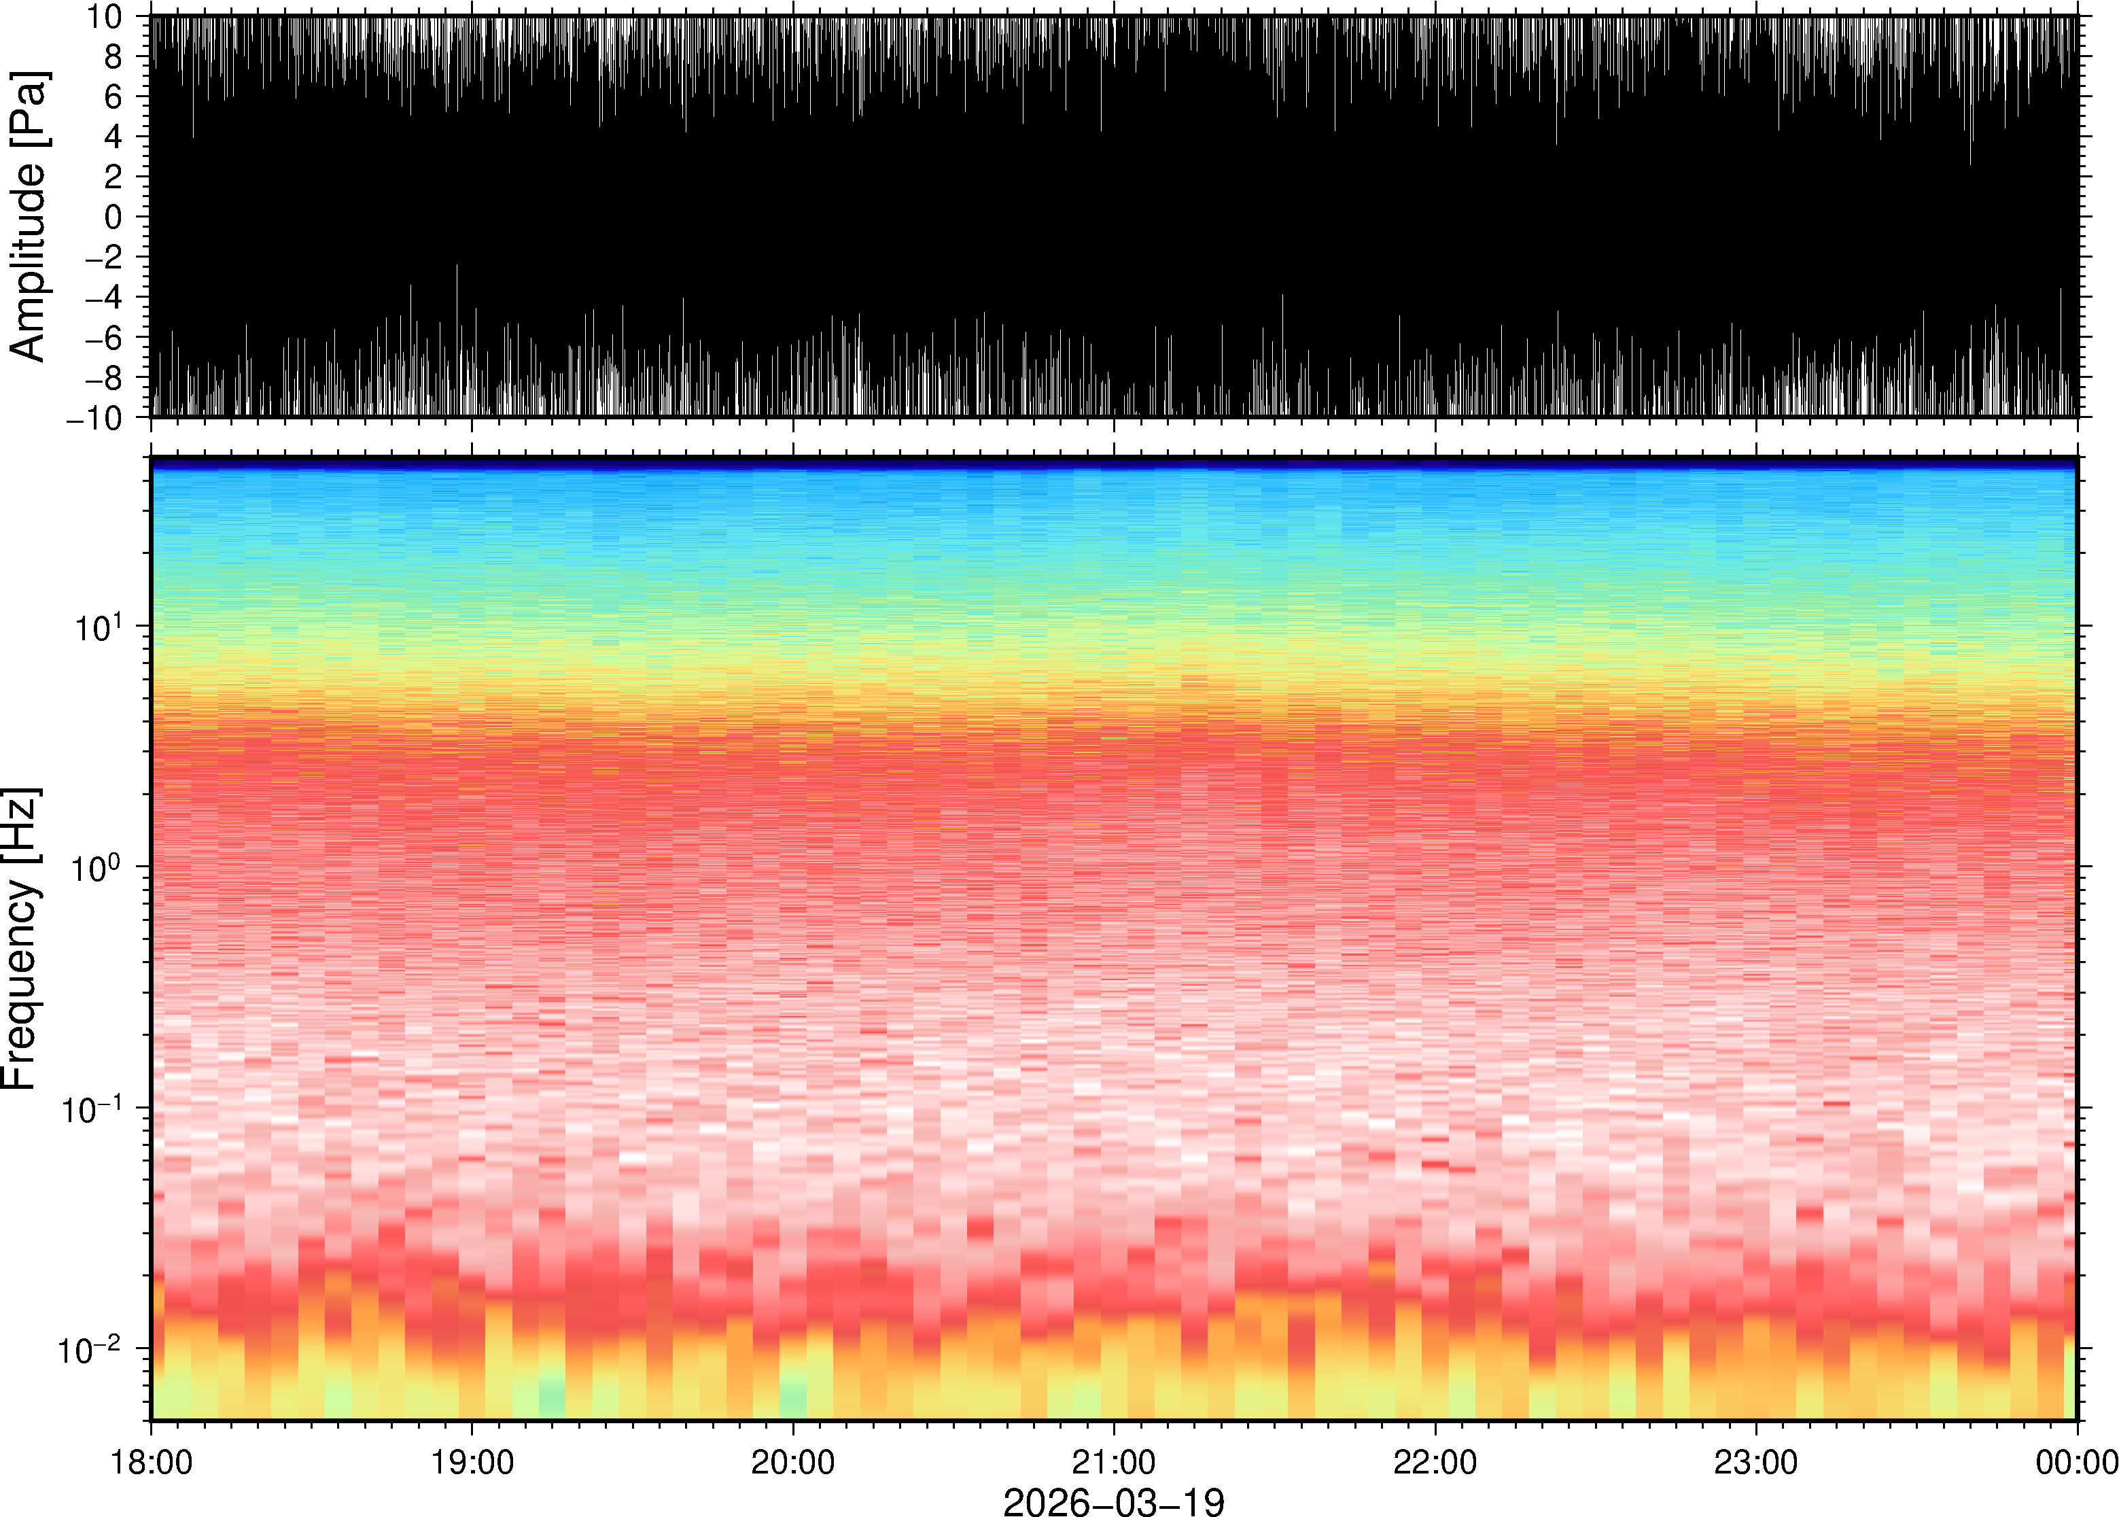This screenshot has height=1517, width=2119.
Task: Select the 19:00 time tick label
Action: pos(472,1462)
